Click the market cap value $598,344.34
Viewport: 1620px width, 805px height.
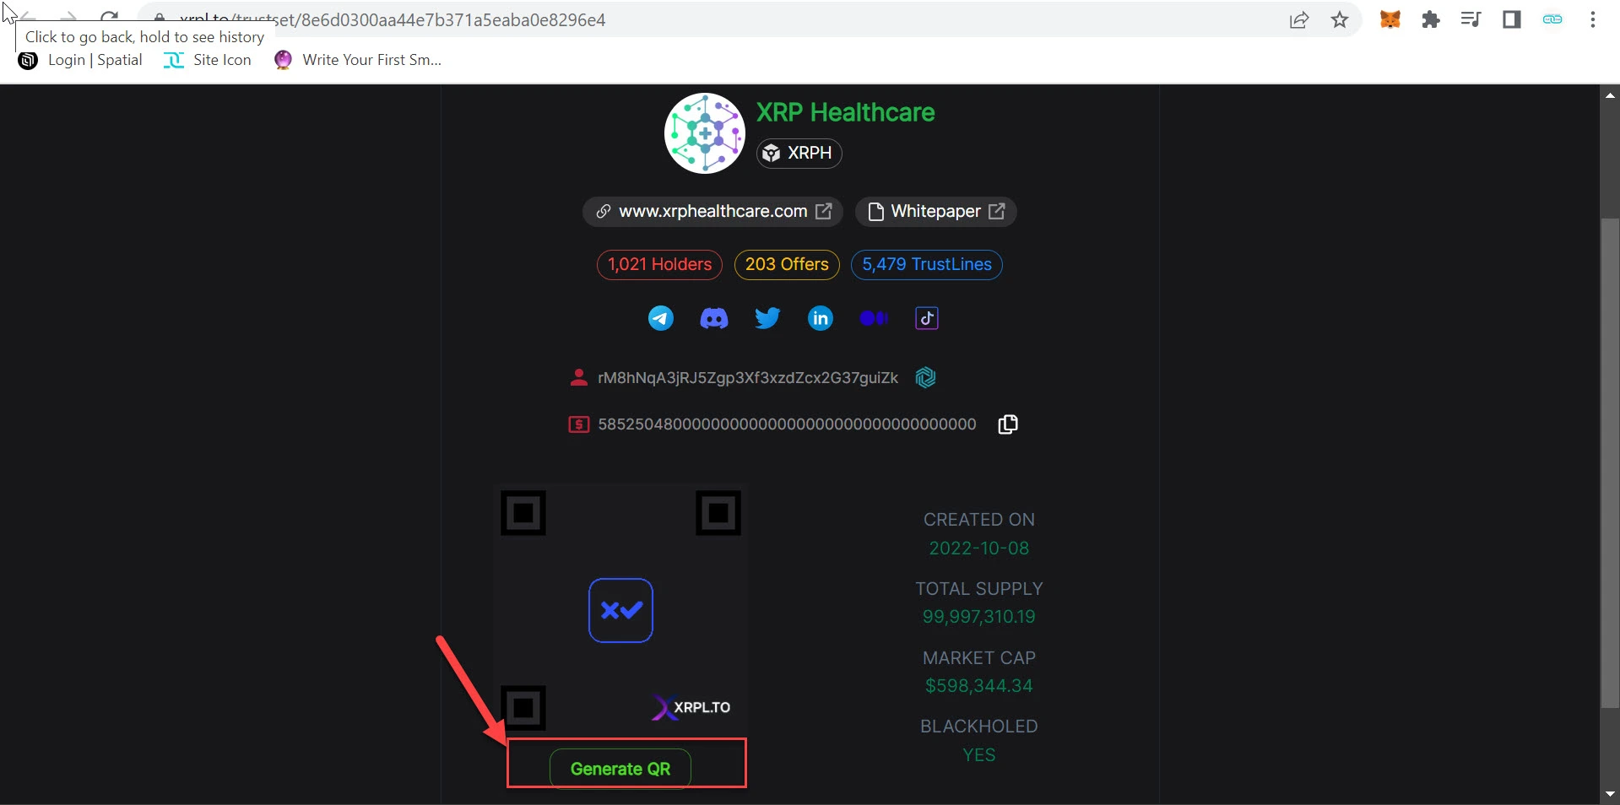point(979,686)
